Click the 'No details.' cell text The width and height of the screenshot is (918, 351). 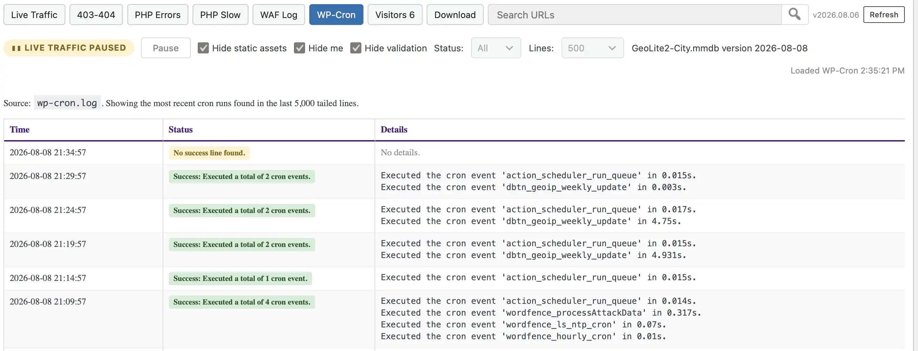400,153
